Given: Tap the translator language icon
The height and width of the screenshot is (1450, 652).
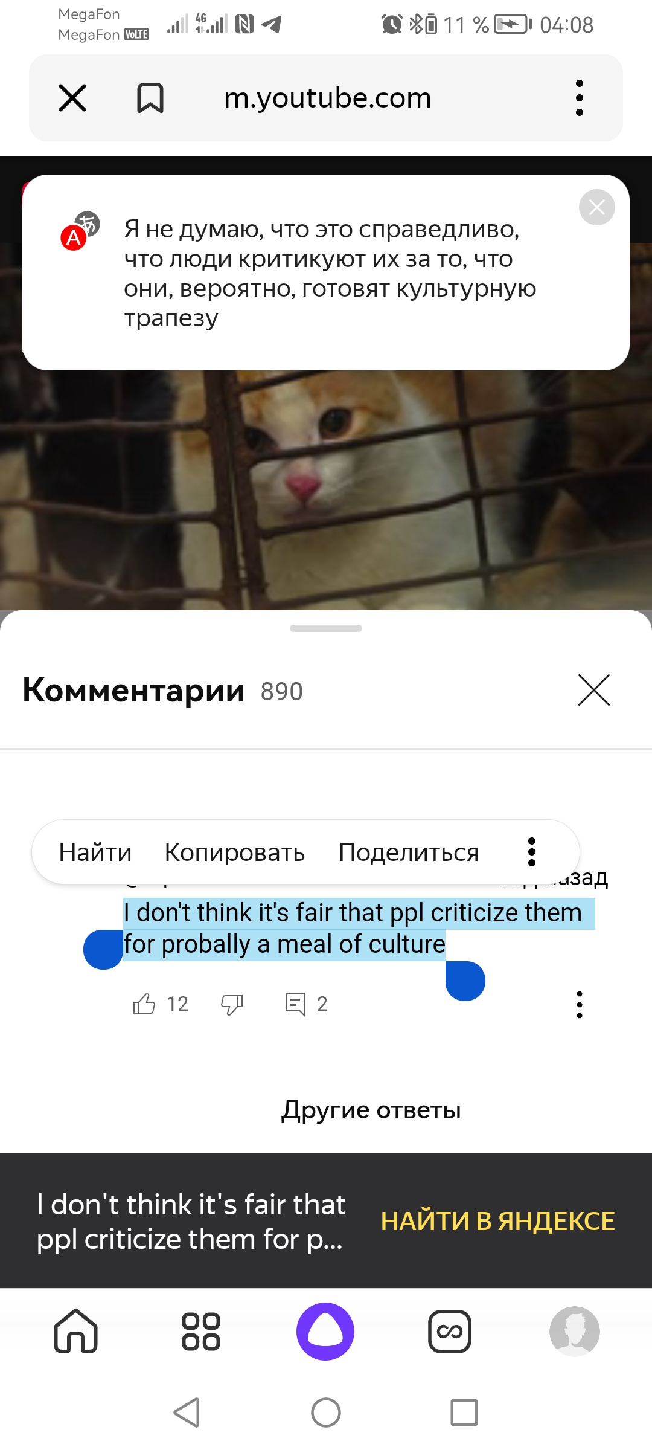Looking at the screenshot, I should point(80,231).
